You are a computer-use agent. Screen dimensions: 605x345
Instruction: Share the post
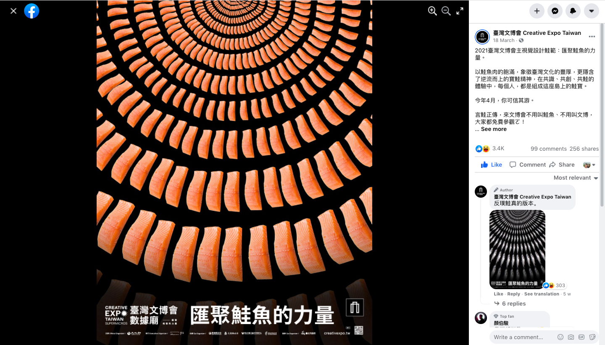pos(562,165)
